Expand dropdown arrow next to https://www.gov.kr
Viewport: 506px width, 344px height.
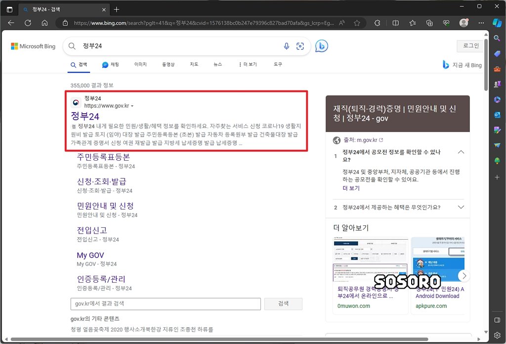132,106
